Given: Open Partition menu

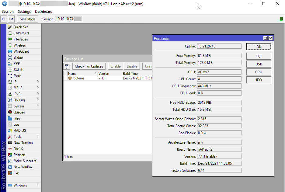Looking at the screenshot, I should click(24, 155).
